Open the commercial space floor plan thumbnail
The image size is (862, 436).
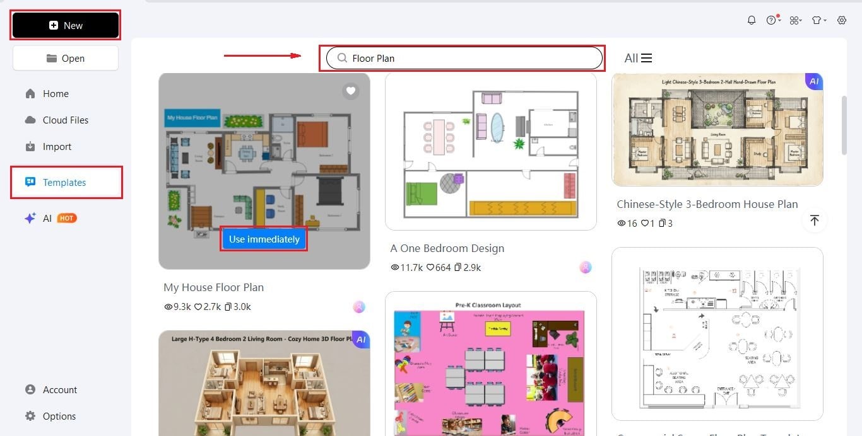click(x=717, y=334)
